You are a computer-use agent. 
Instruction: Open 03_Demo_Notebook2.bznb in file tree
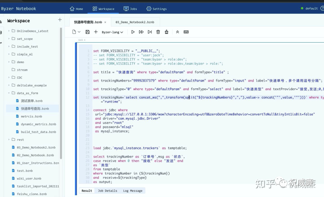point(36,147)
